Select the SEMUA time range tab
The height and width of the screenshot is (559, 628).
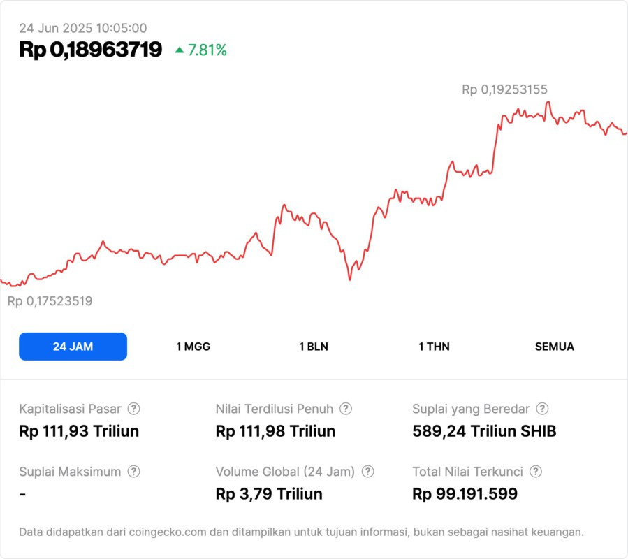555,347
